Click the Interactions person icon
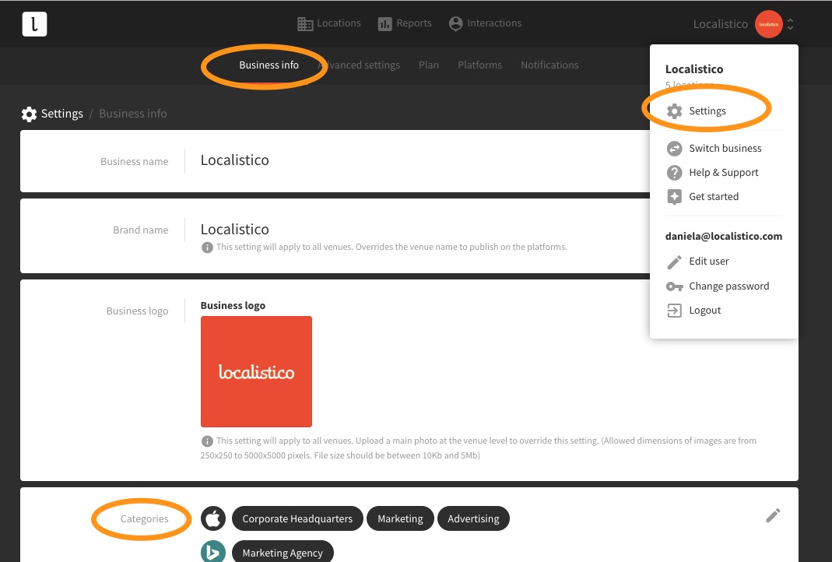Screen dimensions: 832x562 click(x=456, y=24)
